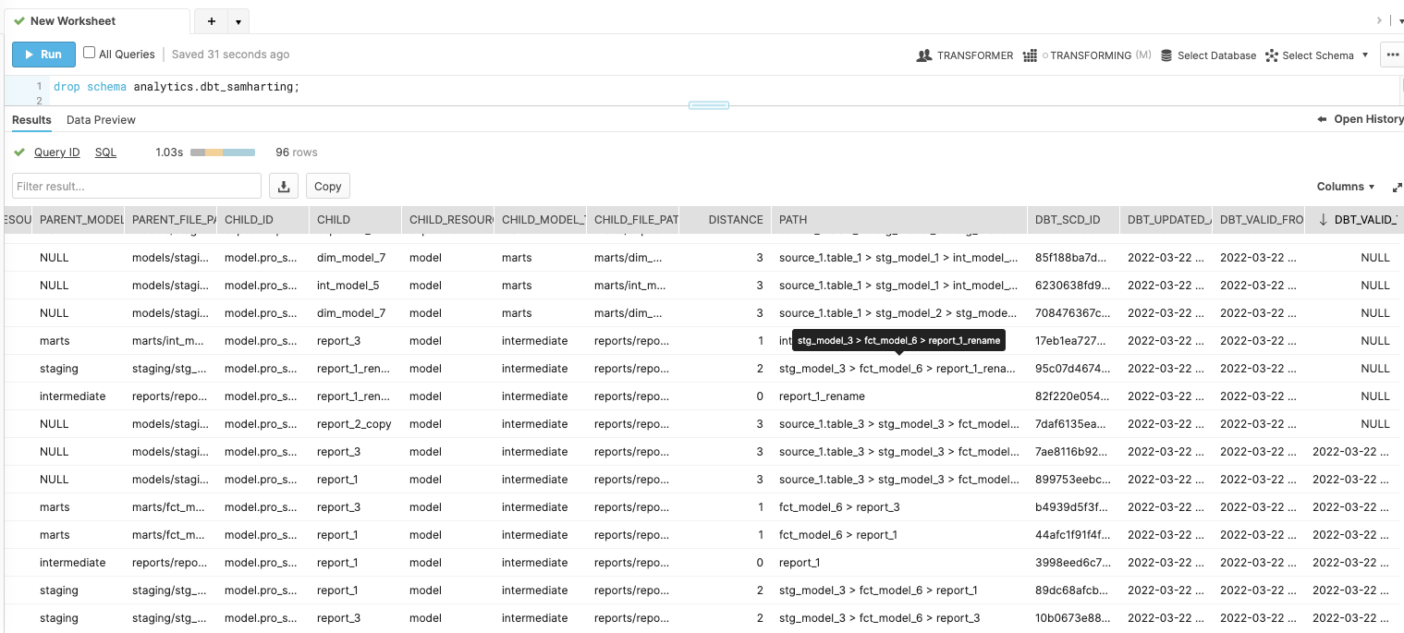The image size is (1404, 633).
Task: Select the 17eb1ea727 scd id cell
Action: pyautogui.click(x=1073, y=341)
